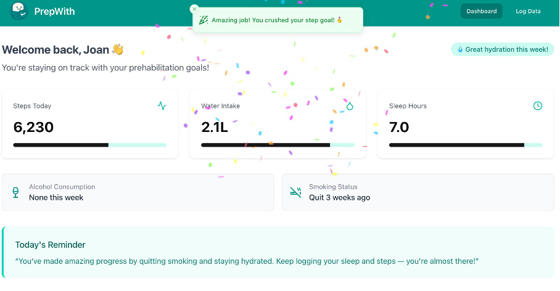Select the Smoking Status card
Image resolution: width=560 pixels, height=291 pixels.
418,192
